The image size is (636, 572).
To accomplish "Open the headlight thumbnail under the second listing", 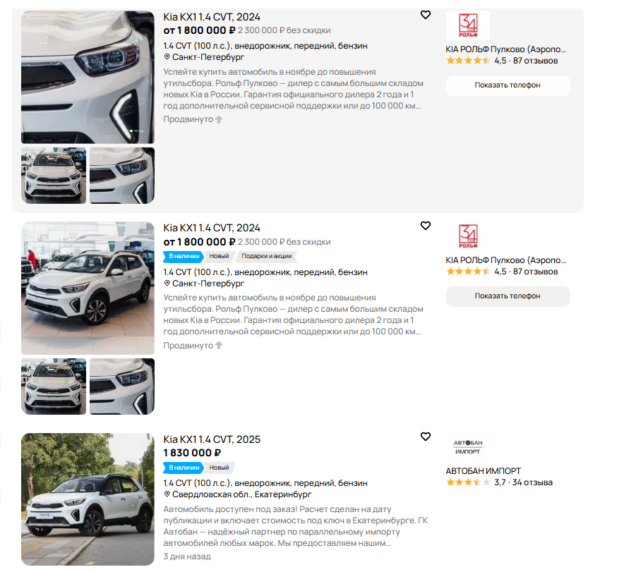I will point(121,387).
